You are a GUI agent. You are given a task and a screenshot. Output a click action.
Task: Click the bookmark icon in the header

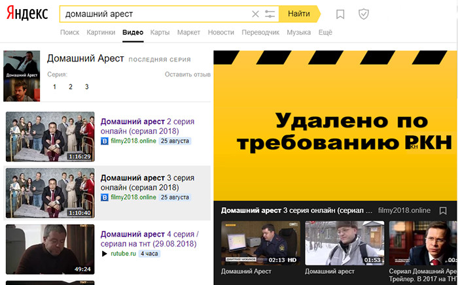point(340,14)
